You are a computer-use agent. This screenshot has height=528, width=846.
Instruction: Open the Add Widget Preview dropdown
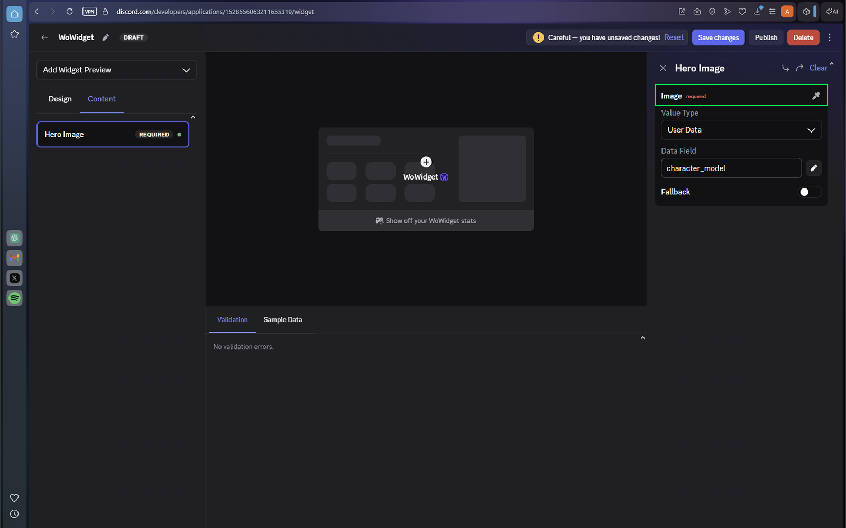tap(116, 70)
